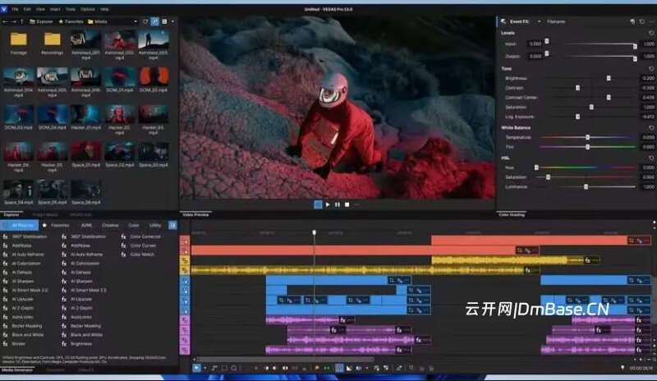Select the top orange track header
657x381 pixels.
point(185,241)
